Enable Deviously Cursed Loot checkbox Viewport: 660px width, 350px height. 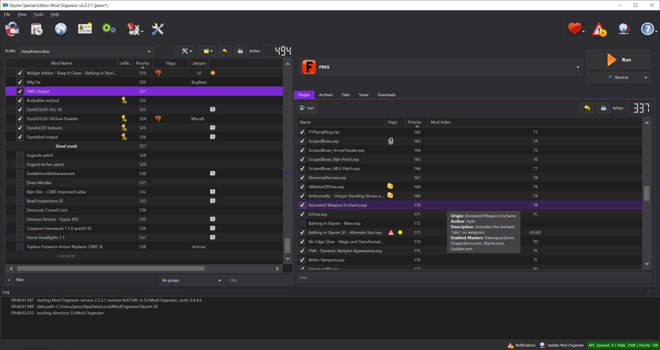pos(20,210)
